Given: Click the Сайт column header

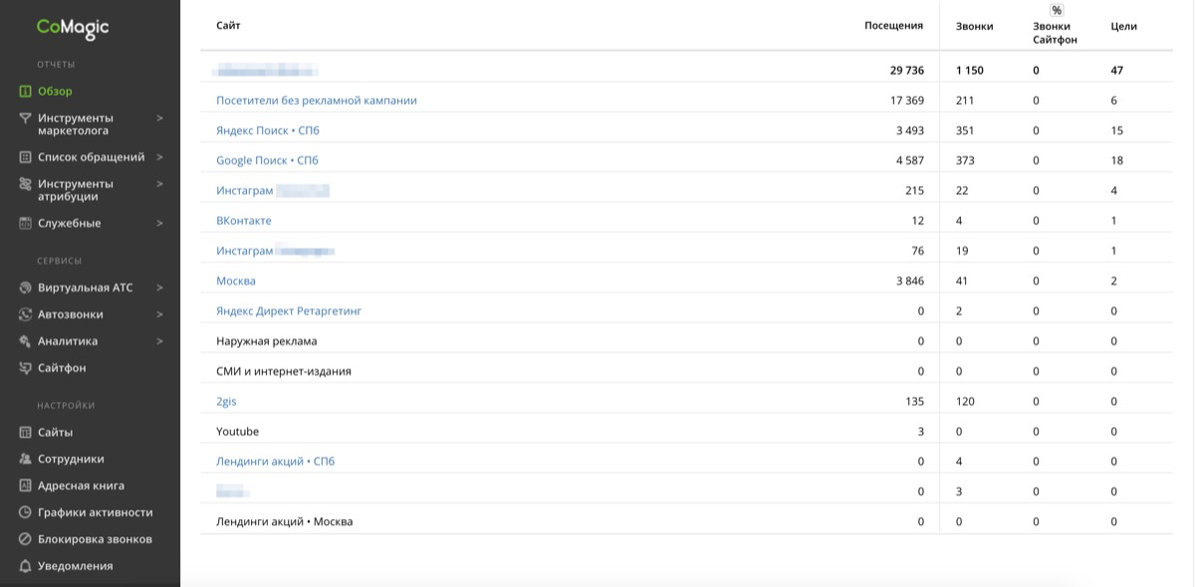Looking at the screenshot, I should pyautogui.click(x=228, y=26).
